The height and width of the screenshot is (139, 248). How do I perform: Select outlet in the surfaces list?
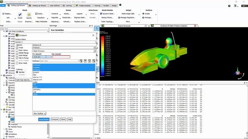[x=64, y=82]
